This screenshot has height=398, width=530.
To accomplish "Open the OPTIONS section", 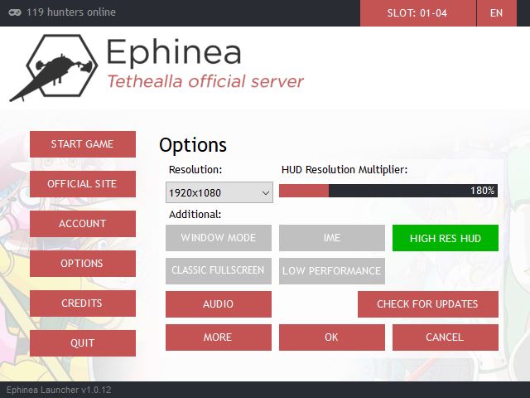I will 83,264.
